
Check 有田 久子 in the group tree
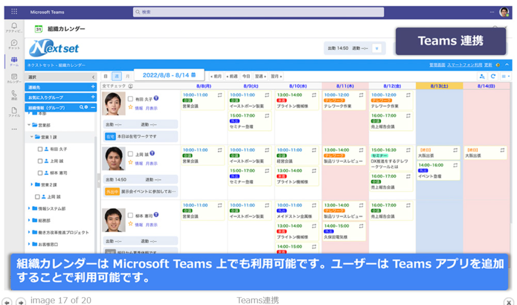pos(40,149)
